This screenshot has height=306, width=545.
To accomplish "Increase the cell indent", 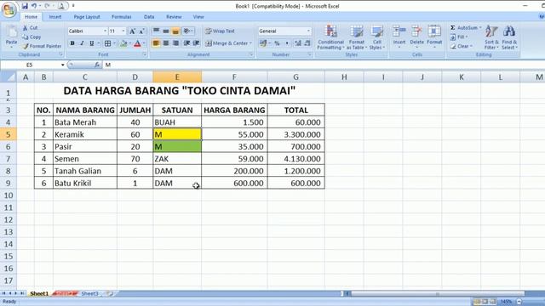I will tap(196, 43).
